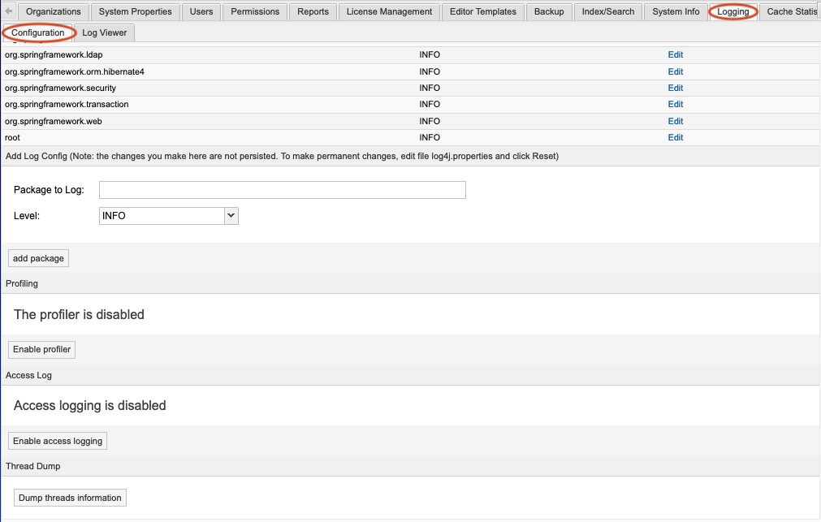Image resolution: width=821 pixels, height=522 pixels.
Task: Open the Users tab
Action: coord(201,11)
